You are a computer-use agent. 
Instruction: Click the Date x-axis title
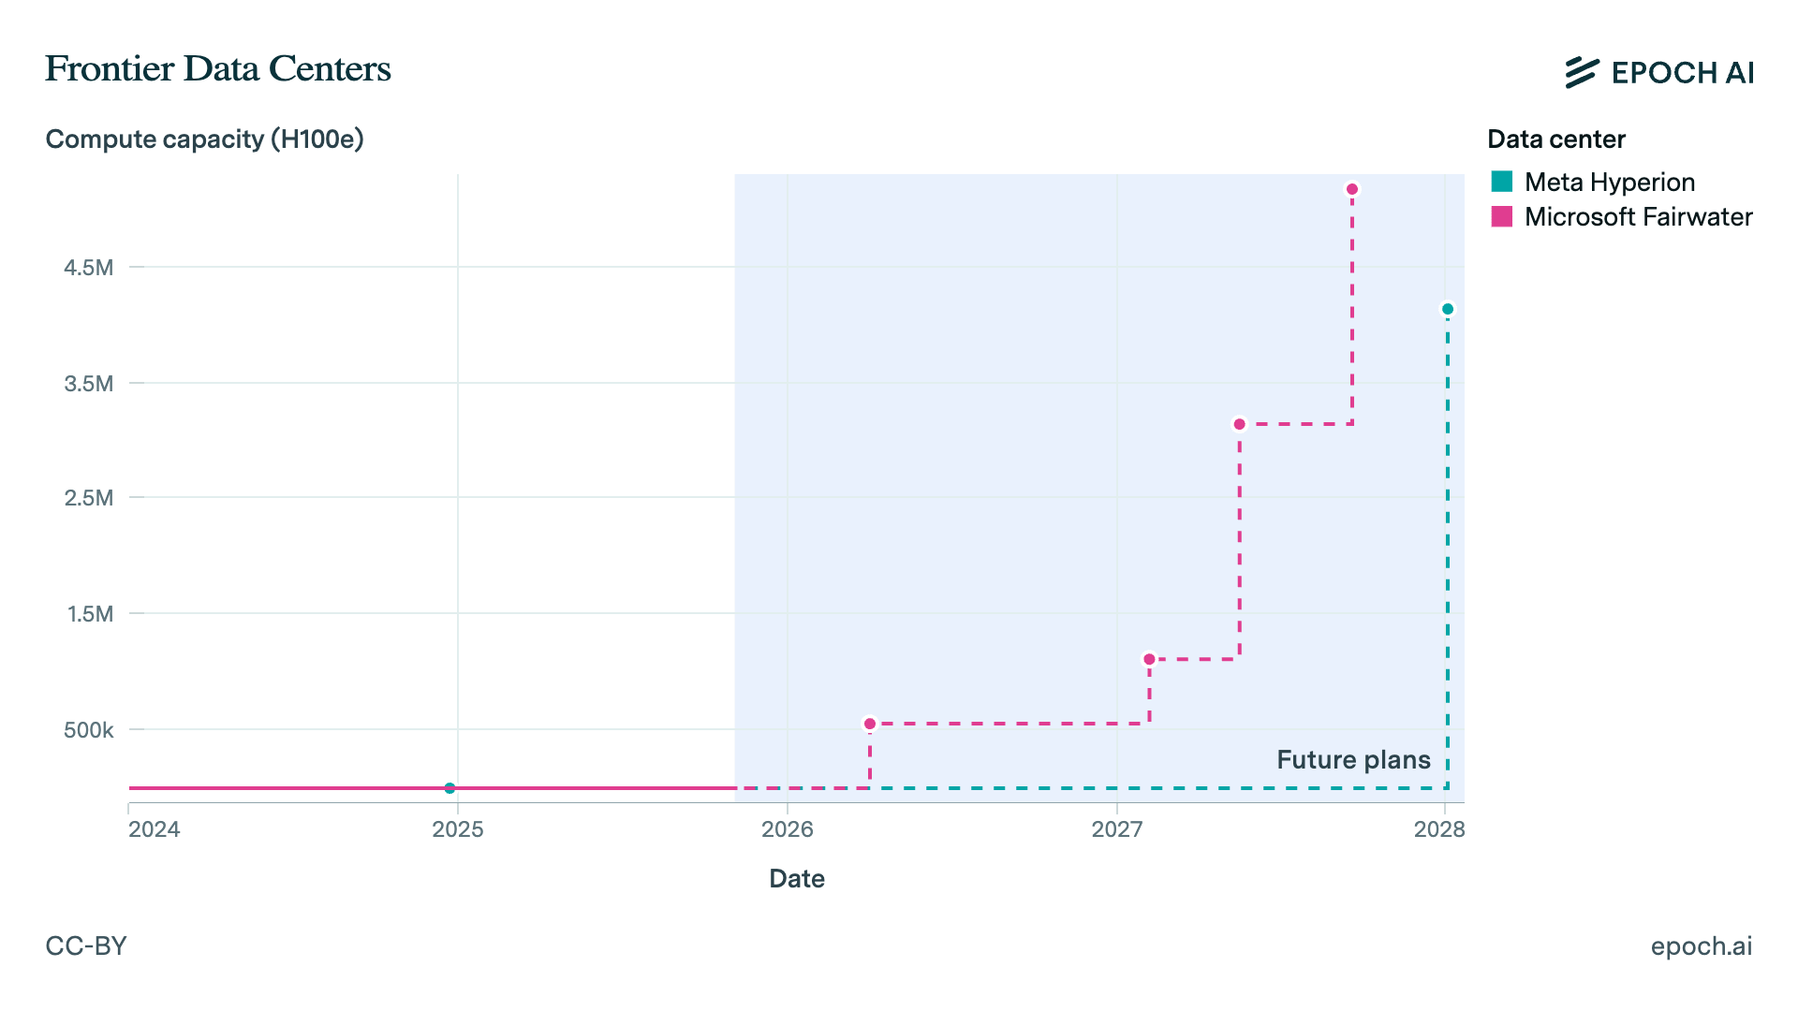(x=797, y=878)
